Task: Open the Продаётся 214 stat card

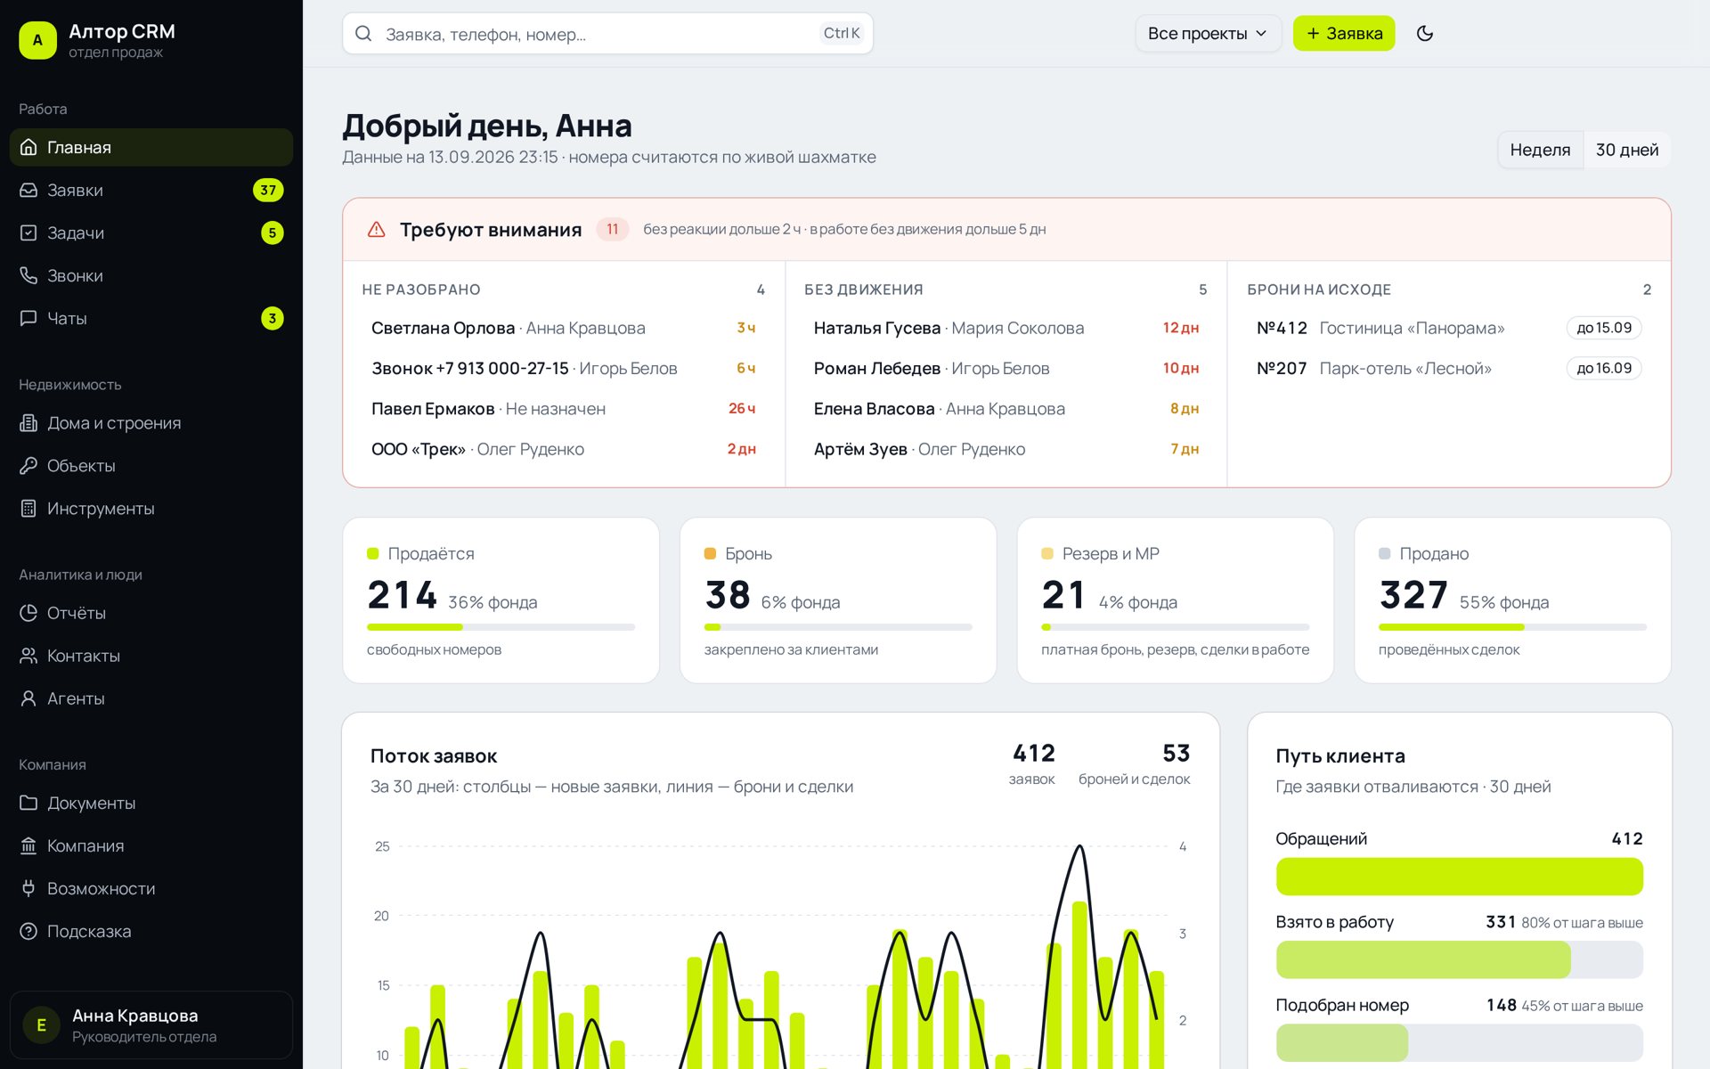Action: (x=501, y=600)
